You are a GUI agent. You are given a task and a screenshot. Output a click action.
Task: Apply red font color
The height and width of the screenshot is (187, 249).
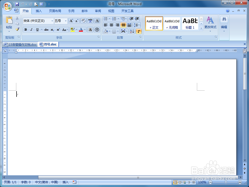point(81,30)
